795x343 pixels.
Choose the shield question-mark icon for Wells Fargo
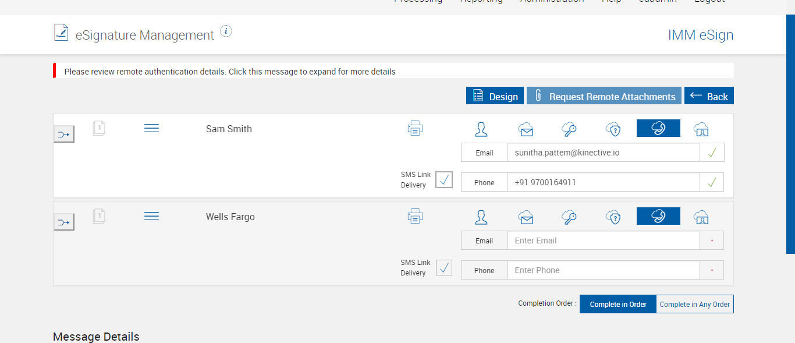coord(613,217)
